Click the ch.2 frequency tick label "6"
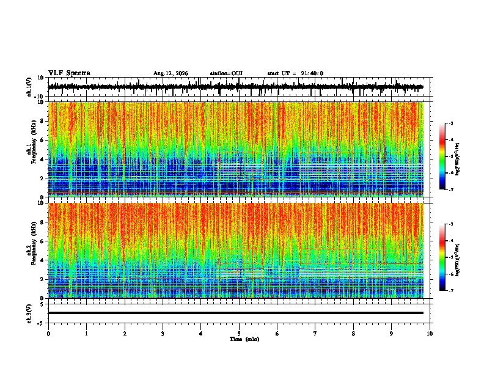This screenshot has height=374, width=484. point(42,241)
